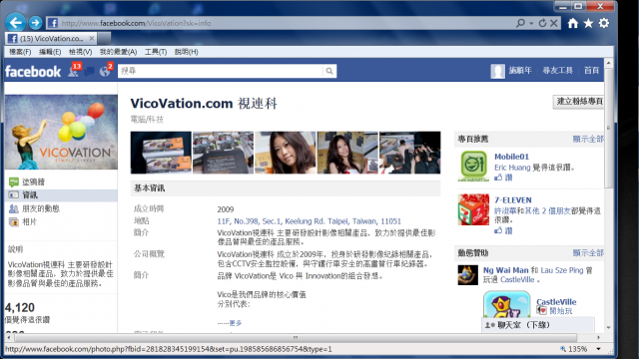Viewport: 639px width, 359px height.
Task: Click the Facebook search magnifier button
Action: pyautogui.click(x=329, y=71)
